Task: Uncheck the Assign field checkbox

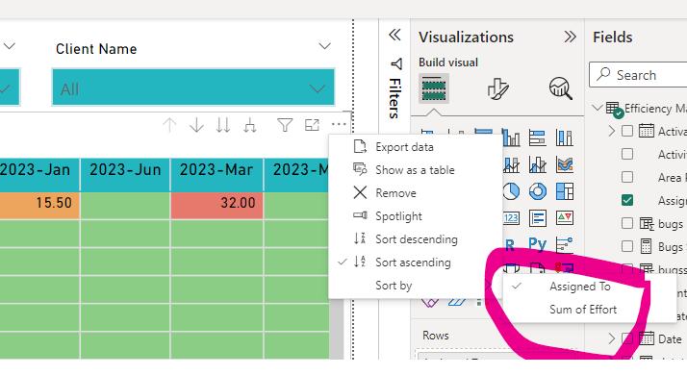Action: 627,200
